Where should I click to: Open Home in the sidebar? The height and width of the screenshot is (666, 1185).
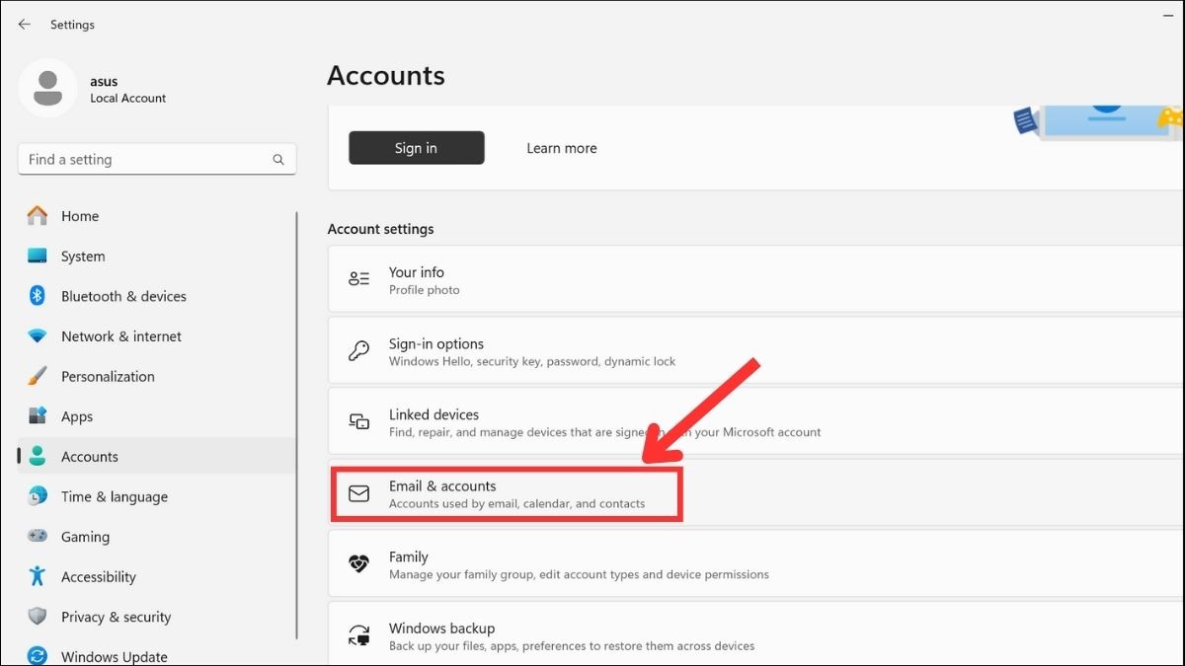[80, 216]
